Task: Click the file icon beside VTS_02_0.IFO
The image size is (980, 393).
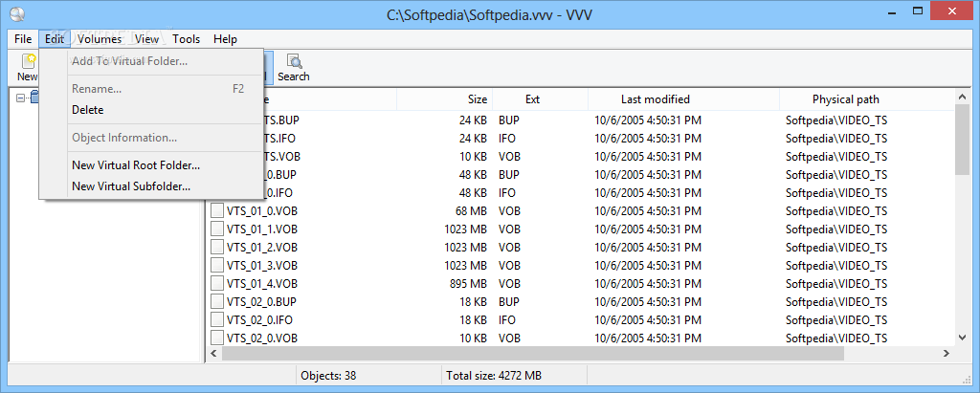Action: (x=217, y=320)
